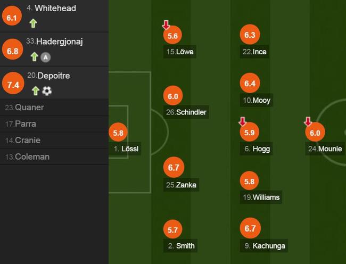Click the goal ball icon under Depoitre
The height and width of the screenshot is (264, 346).
click(x=47, y=90)
